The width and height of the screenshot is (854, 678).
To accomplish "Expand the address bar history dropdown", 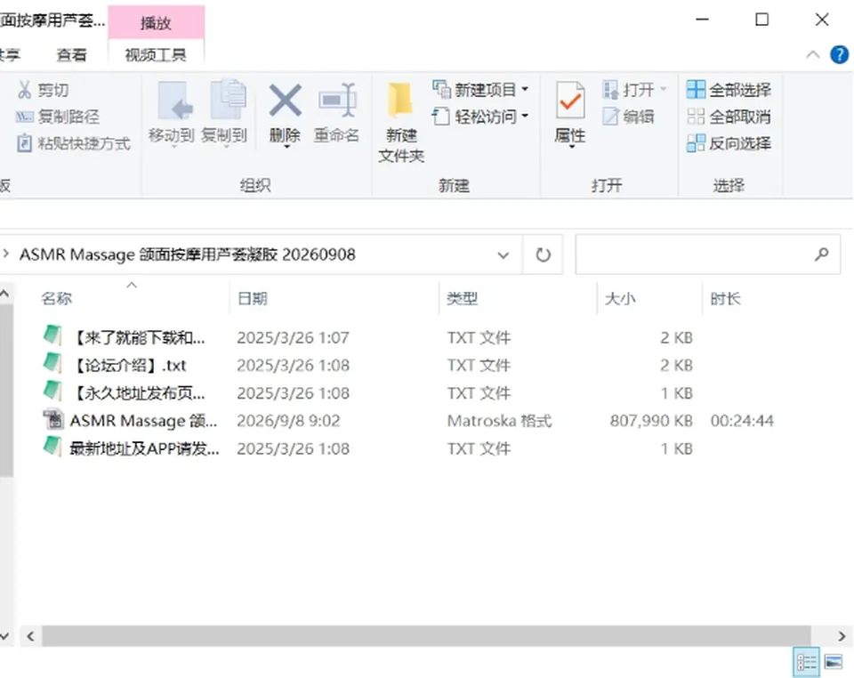I will click(x=504, y=254).
